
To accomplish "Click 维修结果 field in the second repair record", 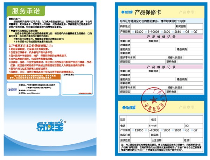I will click(x=167, y=83).
